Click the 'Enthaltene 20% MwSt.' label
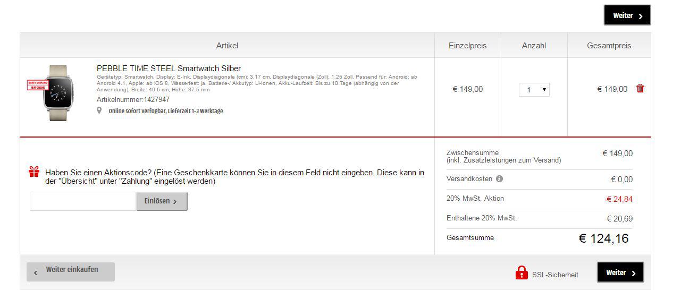681x290 pixels. click(482, 218)
